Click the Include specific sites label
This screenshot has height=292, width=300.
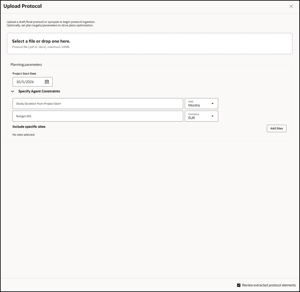tap(29, 127)
